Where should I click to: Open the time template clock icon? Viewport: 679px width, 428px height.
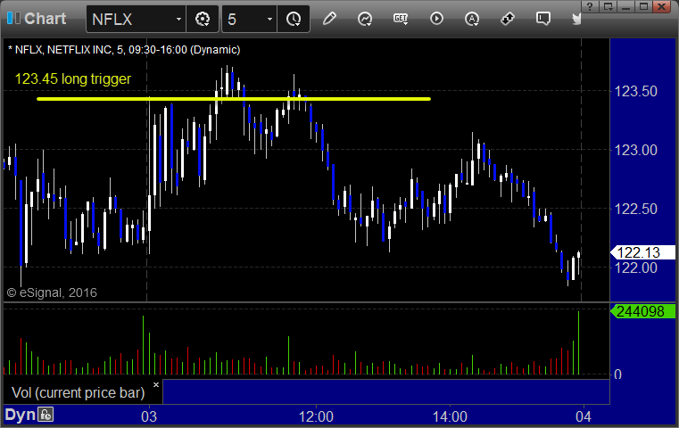[x=294, y=19]
